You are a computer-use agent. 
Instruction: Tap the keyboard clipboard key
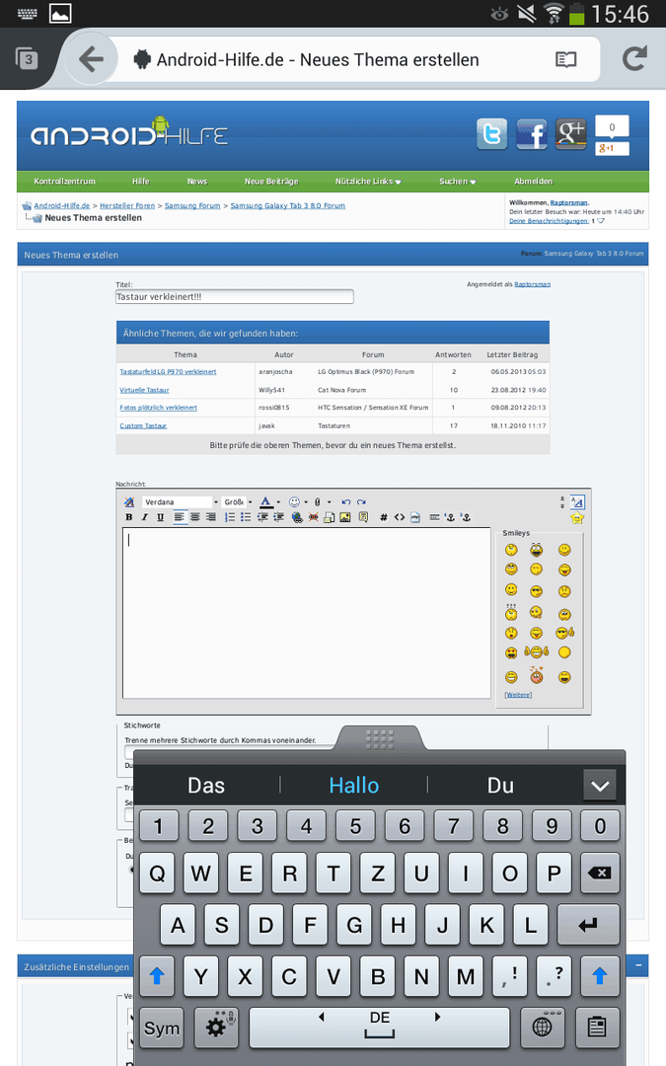point(597,1028)
